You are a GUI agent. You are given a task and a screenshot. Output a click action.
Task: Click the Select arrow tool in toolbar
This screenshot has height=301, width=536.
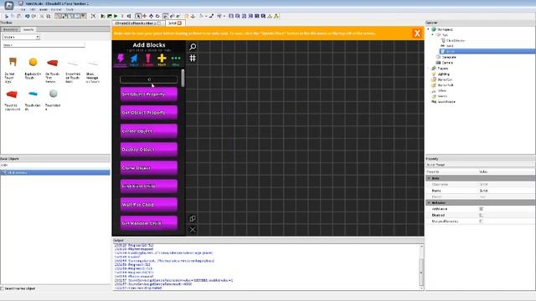click(138, 16)
